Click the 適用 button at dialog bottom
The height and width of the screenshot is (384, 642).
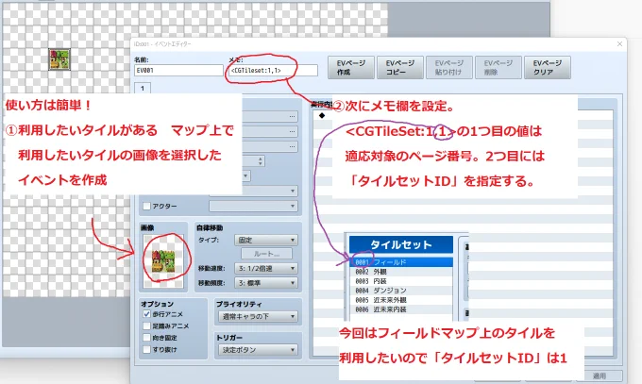(600, 376)
